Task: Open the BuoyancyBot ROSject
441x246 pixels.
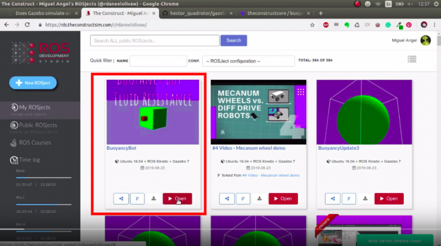Action: click(x=177, y=198)
